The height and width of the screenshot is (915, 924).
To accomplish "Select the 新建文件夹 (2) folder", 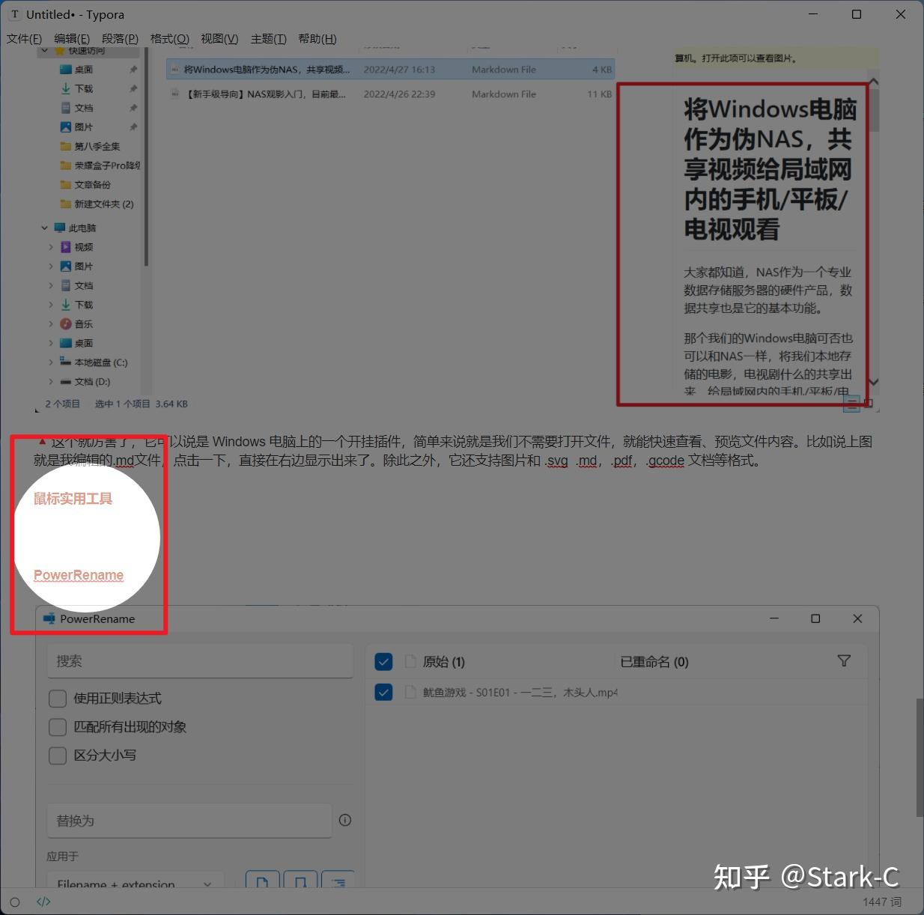I will click(x=97, y=204).
